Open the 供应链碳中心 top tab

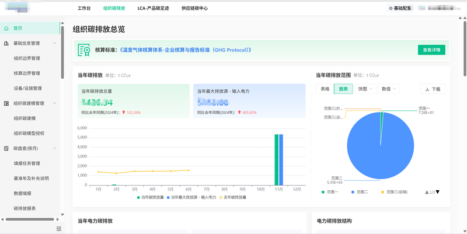coord(194,9)
